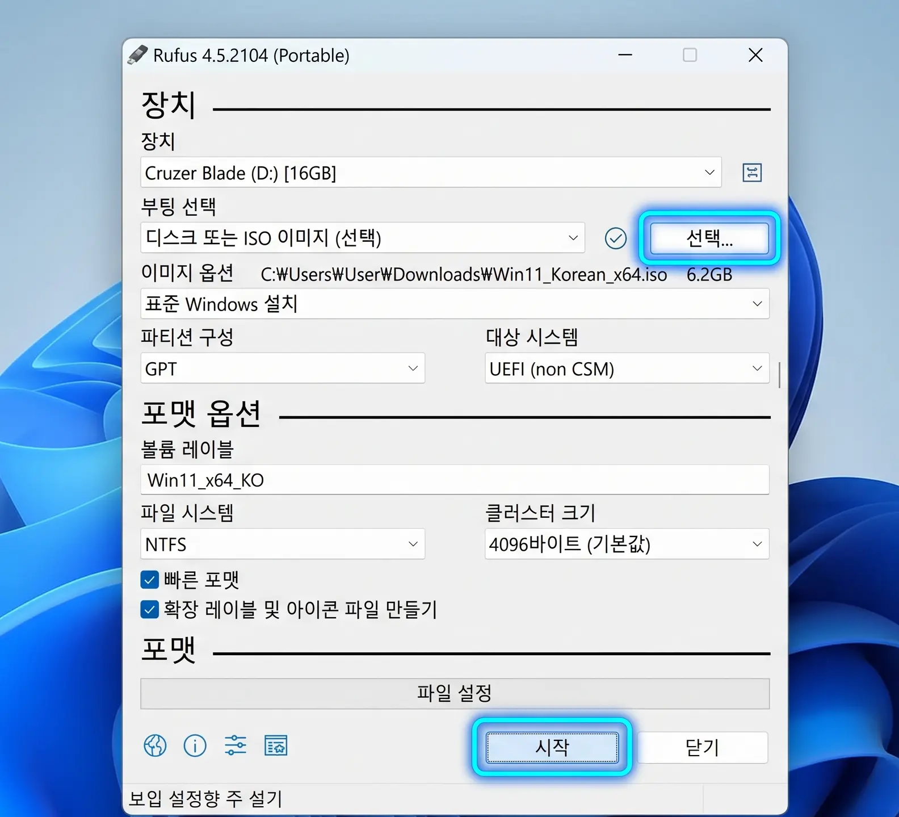899x817 pixels.
Task: Show the log window icon
Action: click(276, 745)
